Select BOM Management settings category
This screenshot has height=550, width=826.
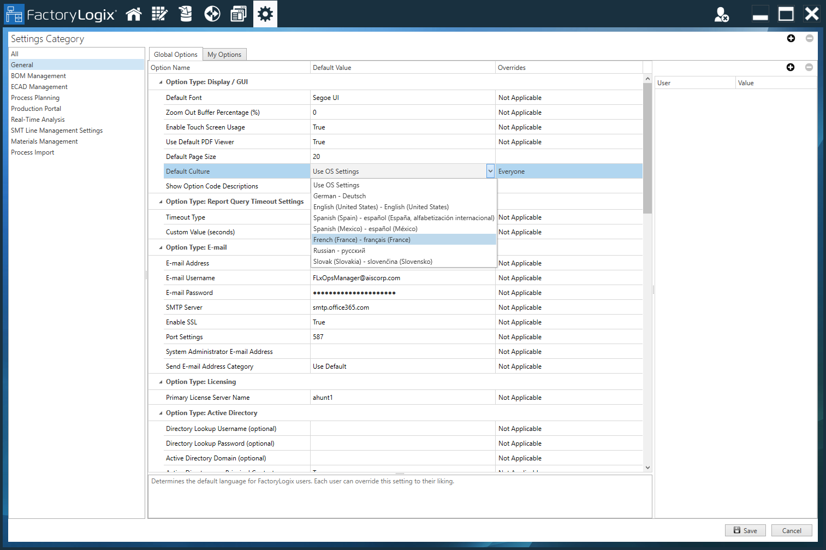(38, 76)
